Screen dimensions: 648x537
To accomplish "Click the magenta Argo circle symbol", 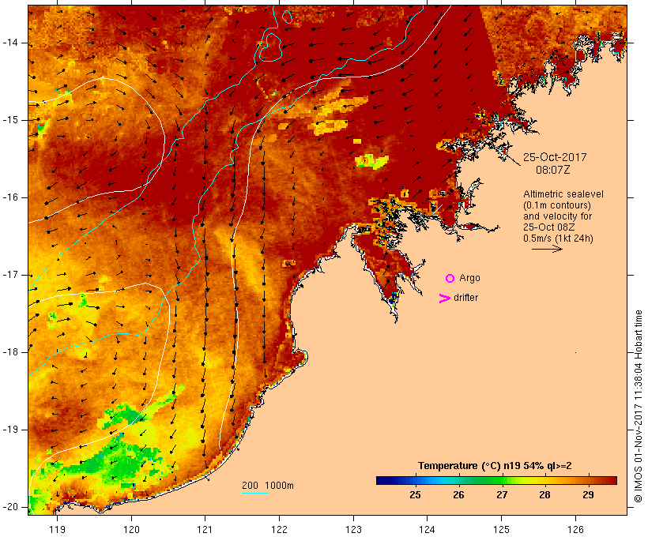I will tap(450, 279).
